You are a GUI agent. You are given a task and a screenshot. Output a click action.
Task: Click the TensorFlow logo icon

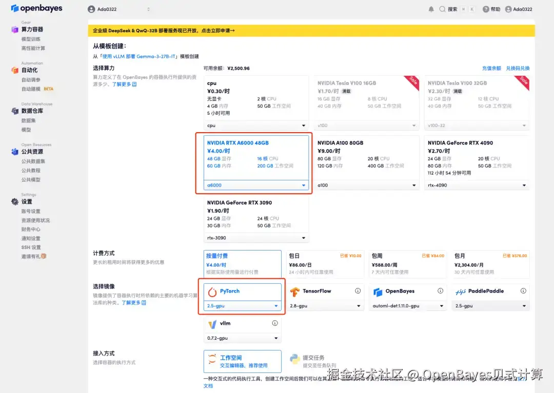294,292
